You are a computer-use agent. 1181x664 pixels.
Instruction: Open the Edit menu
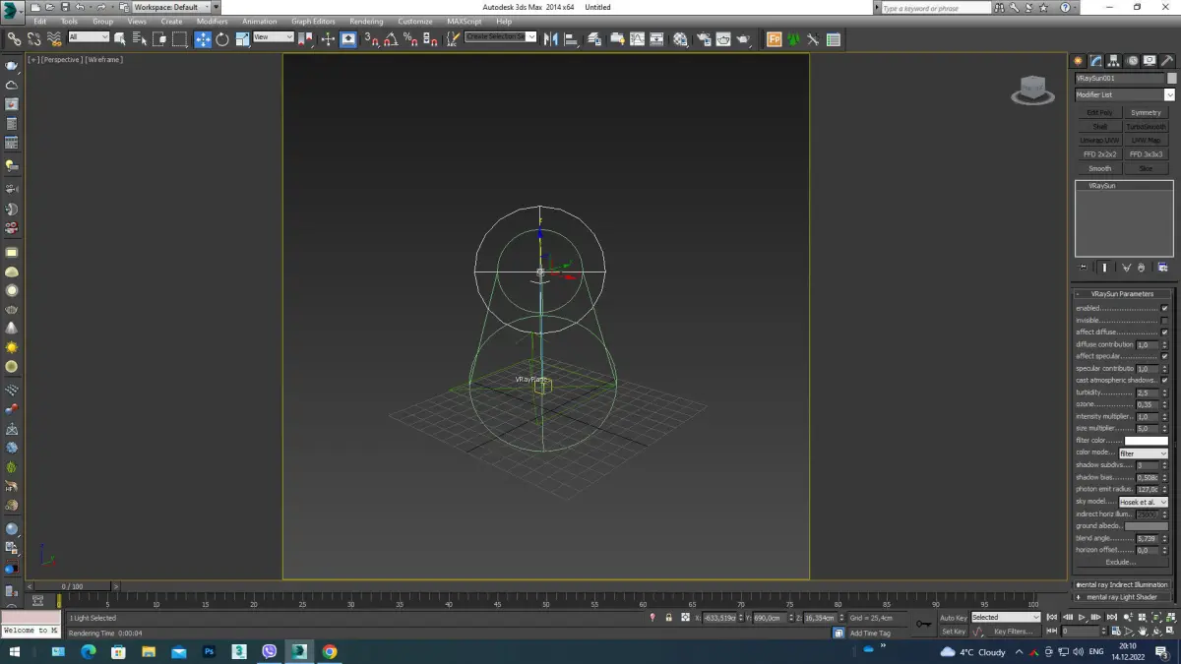[x=39, y=22]
